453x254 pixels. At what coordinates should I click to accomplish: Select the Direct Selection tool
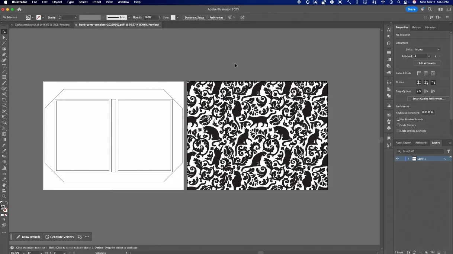pos(4,38)
